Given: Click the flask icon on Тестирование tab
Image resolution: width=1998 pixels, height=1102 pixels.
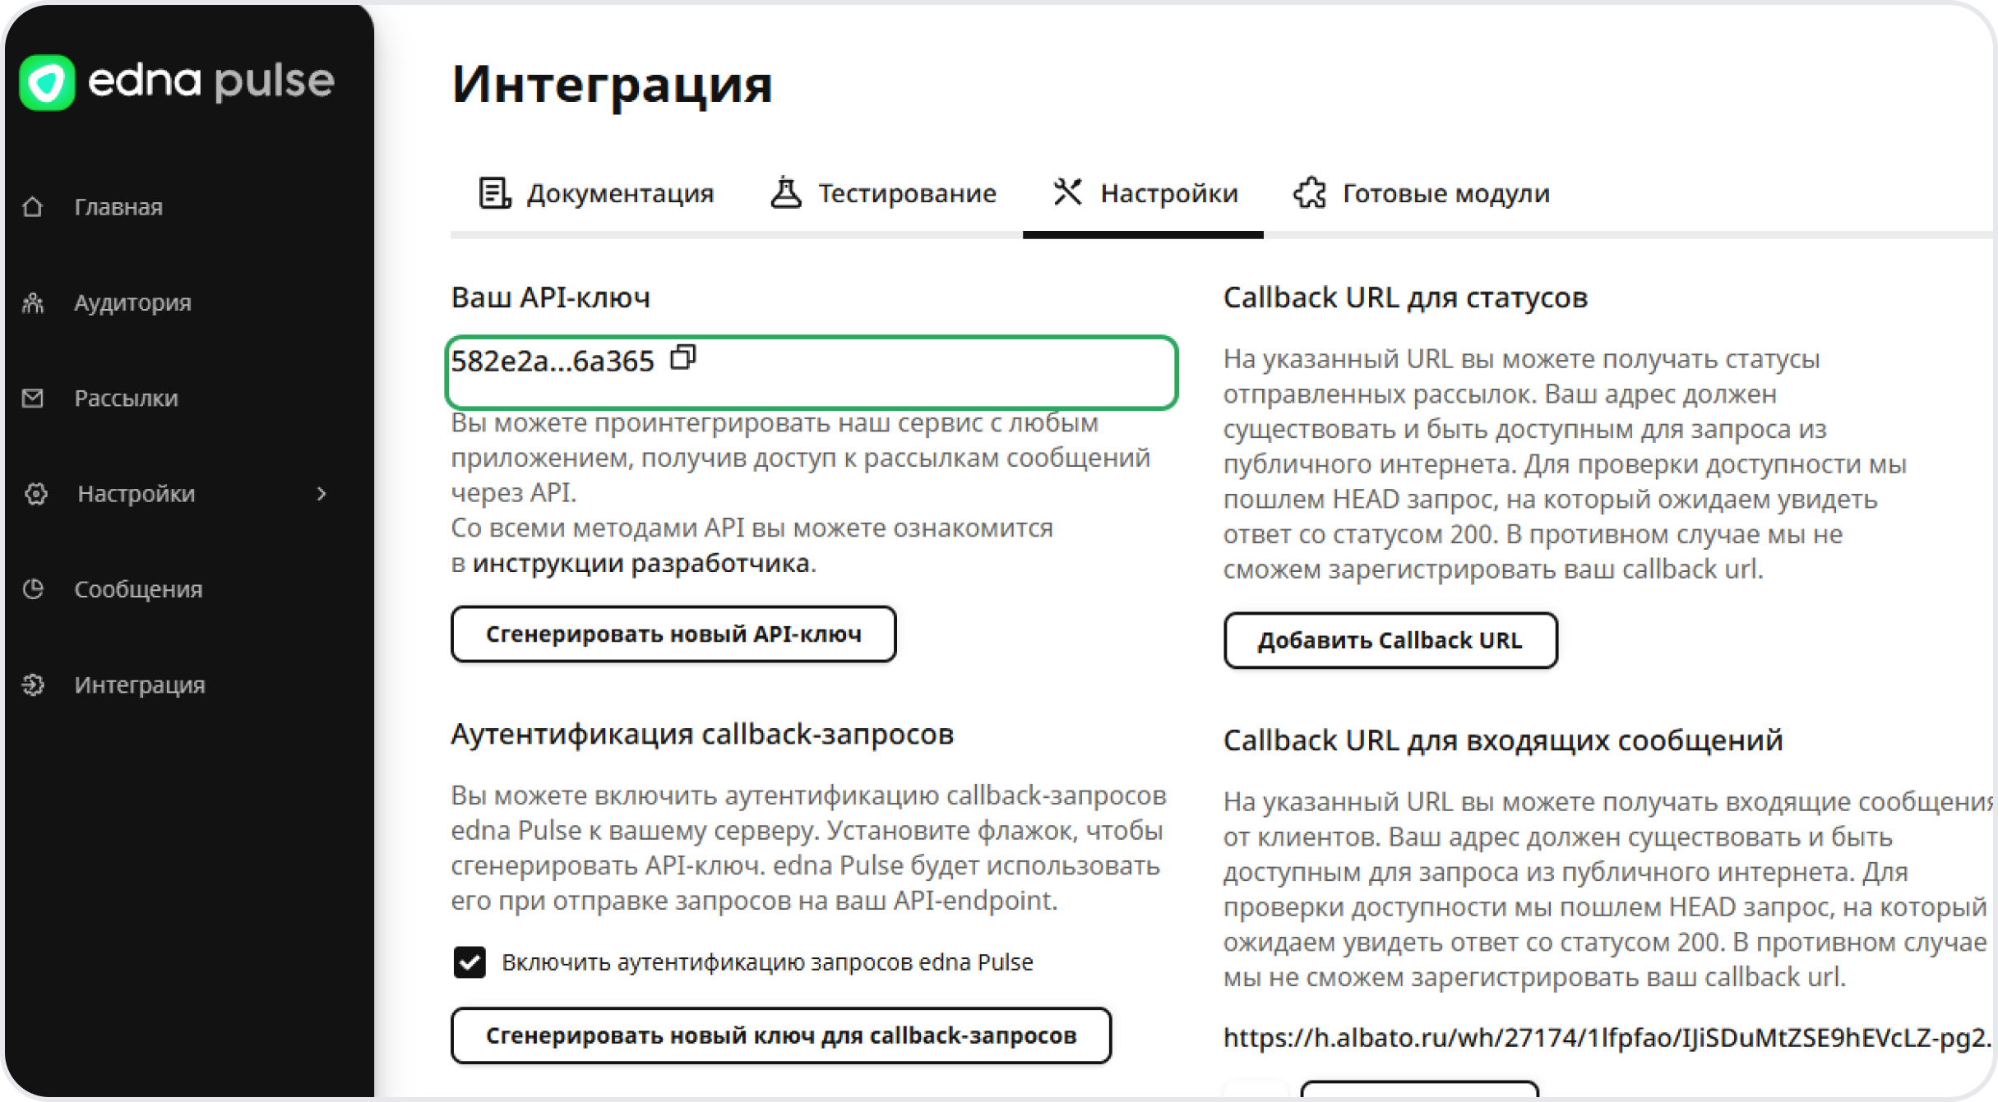Looking at the screenshot, I should (x=785, y=192).
